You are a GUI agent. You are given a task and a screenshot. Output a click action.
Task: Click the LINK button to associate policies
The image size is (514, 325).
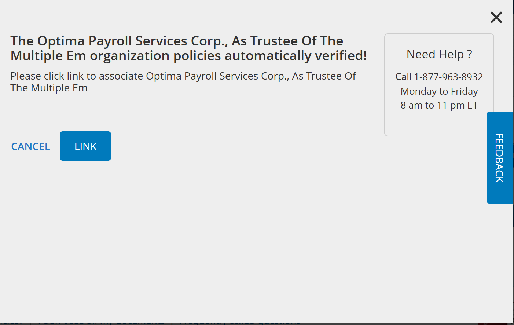tap(85, 146)
